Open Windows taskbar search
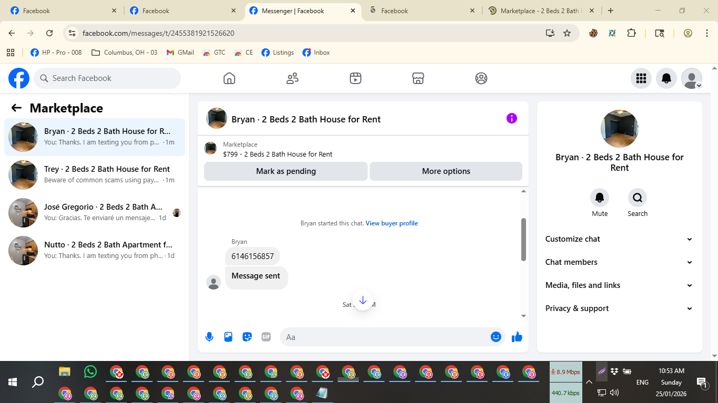 click(x=38, y=382)
